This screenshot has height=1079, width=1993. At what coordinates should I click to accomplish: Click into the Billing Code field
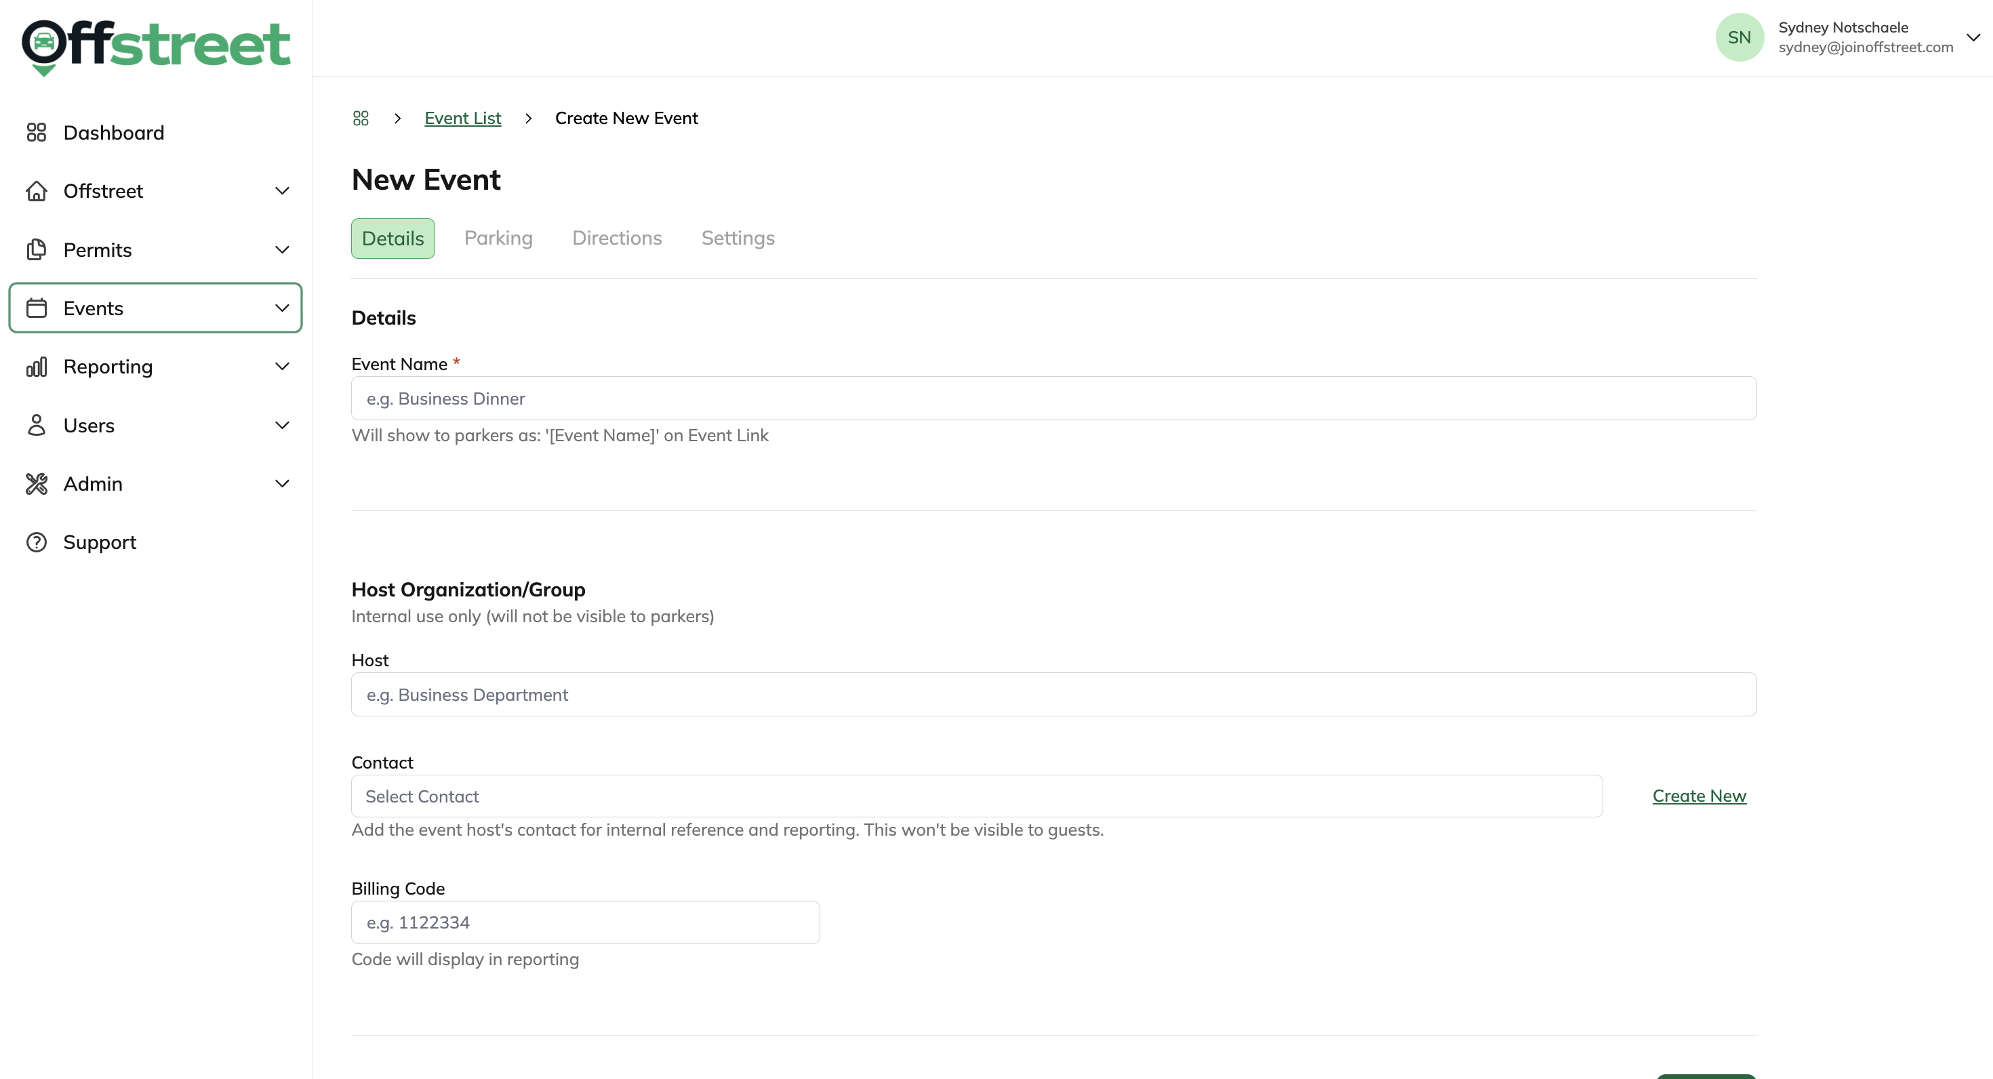coord(585,922)
